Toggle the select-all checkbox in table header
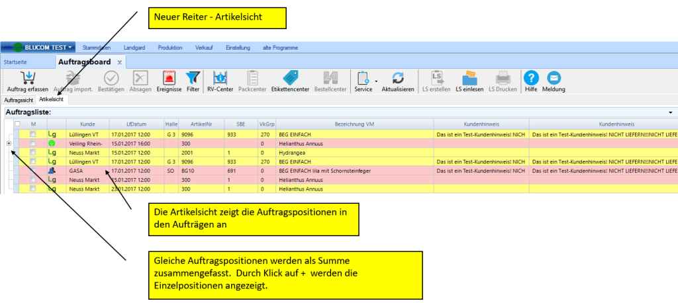 (17, 124)
